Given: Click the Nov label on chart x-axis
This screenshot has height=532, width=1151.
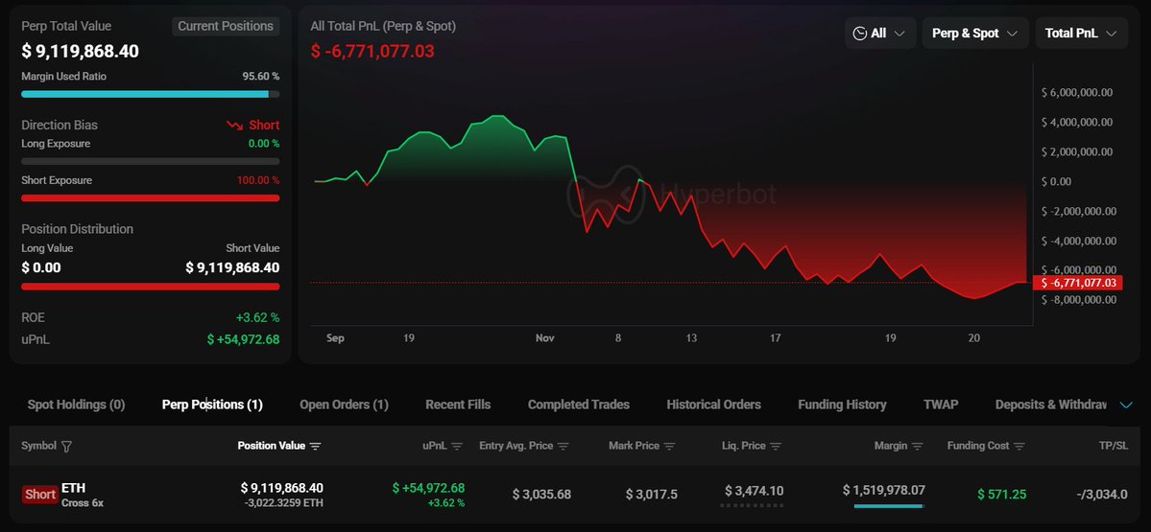Looking at the screenshot, I should pos(544,338).
